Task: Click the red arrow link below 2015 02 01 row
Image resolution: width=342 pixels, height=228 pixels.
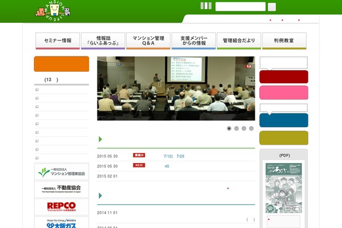Action: pos(228,188)
